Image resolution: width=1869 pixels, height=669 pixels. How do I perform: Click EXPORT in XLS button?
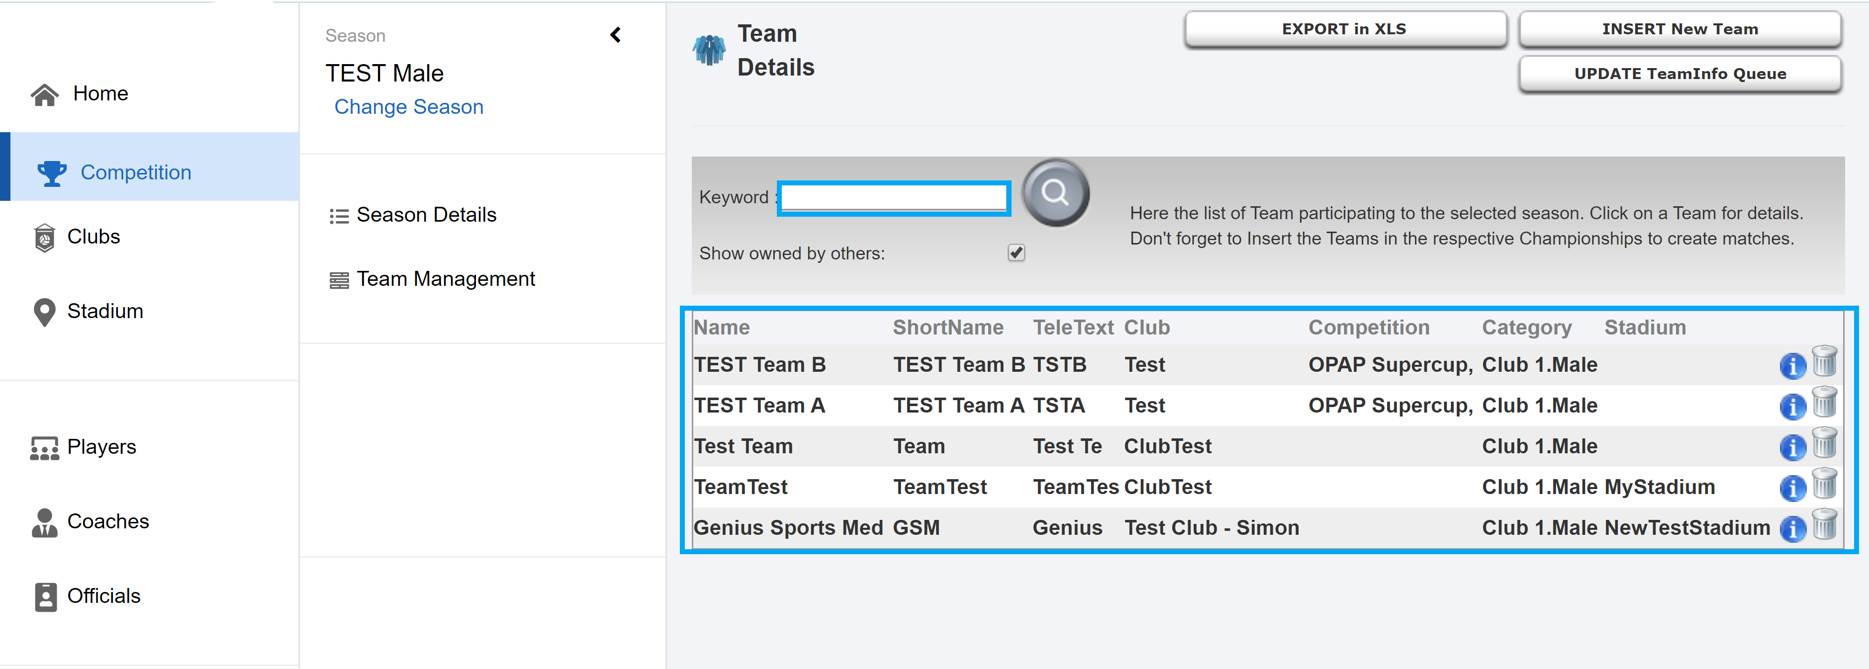tap(1344, 29)
